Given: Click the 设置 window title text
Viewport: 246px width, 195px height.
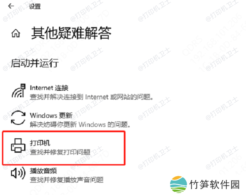Looking at the screenshot, I should pyautogui.click(x=35, y=7).
